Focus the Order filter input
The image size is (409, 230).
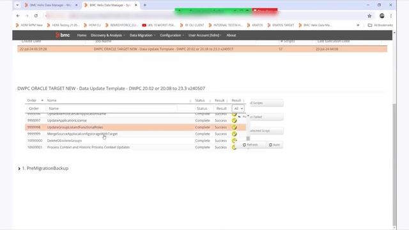point(36,109)
